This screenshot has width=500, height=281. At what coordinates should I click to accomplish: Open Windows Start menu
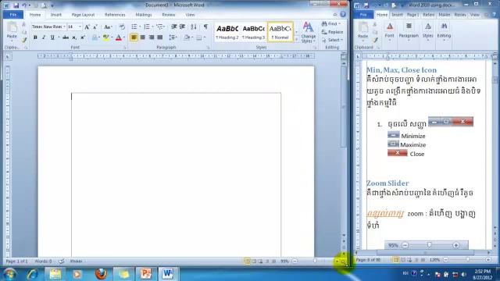(9, 274)
